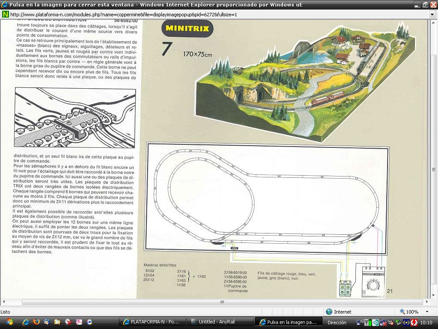The width and height of the screenshot is (438, 329).
Task: Click the vertical scrollbar thumb
Action: (434, 170)
